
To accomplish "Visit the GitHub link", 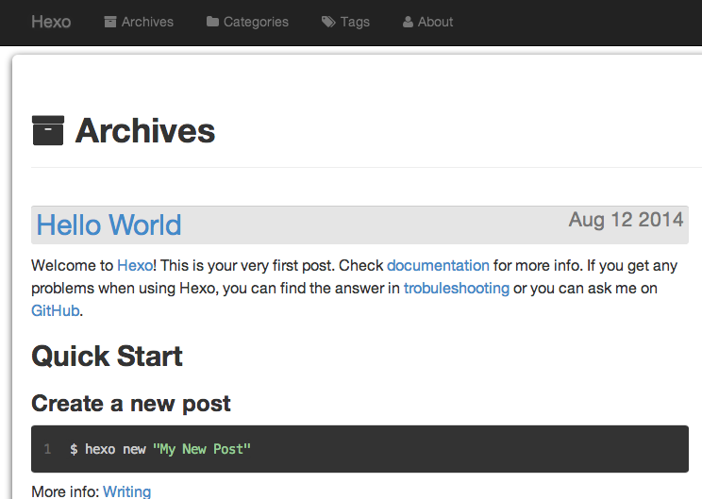I will 56,310.
